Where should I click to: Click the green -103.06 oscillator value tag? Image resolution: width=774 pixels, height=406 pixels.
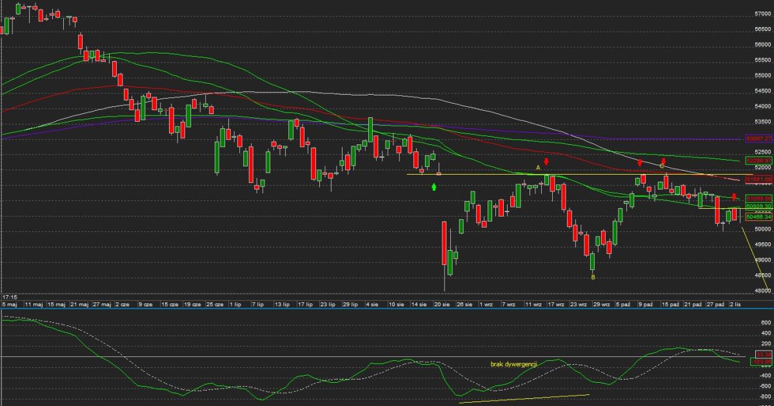(762, 362)
